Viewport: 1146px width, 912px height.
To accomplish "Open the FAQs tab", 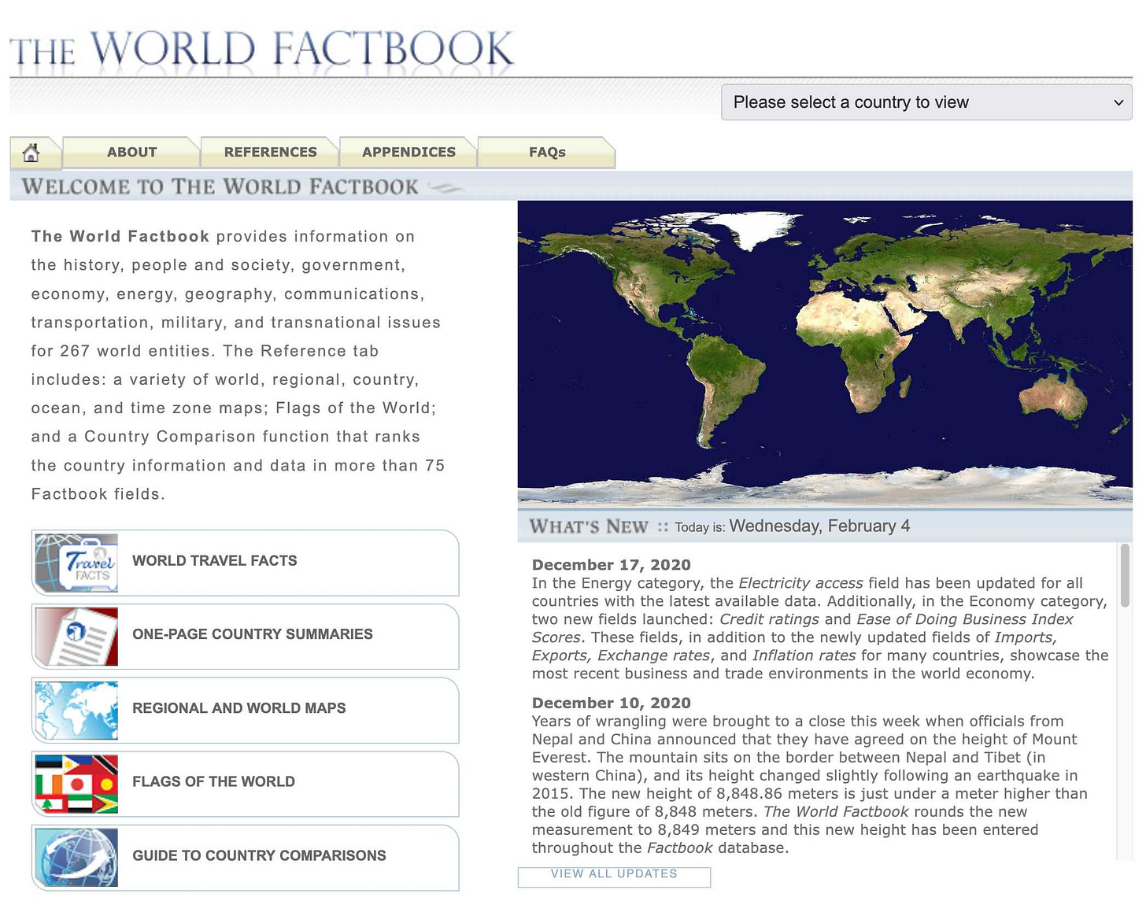I will point(546,152).
